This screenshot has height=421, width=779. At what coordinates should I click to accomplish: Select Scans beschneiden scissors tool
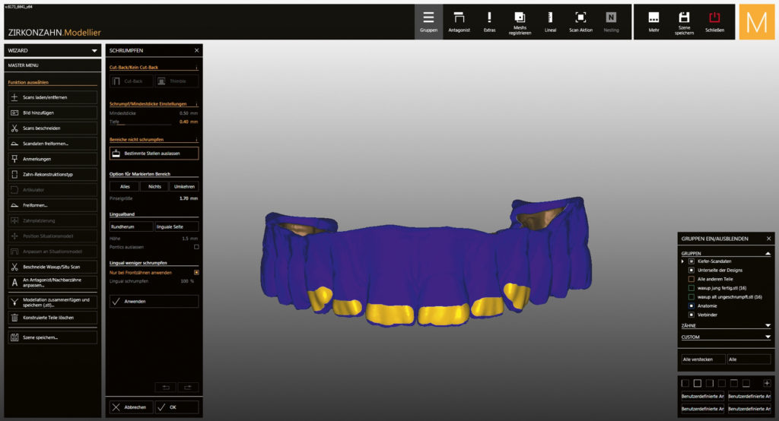coord(52,128)
